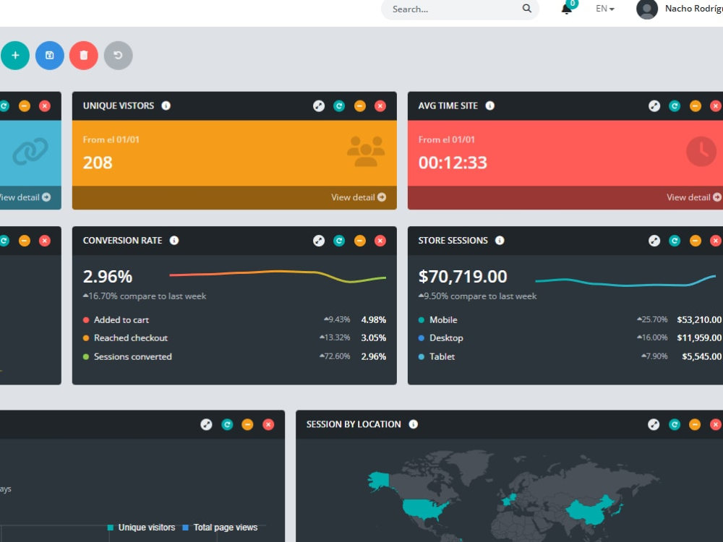Screen dimensions: 723x542
Task: Show info for Avg Time Site
Action: [x=490, y=106]
